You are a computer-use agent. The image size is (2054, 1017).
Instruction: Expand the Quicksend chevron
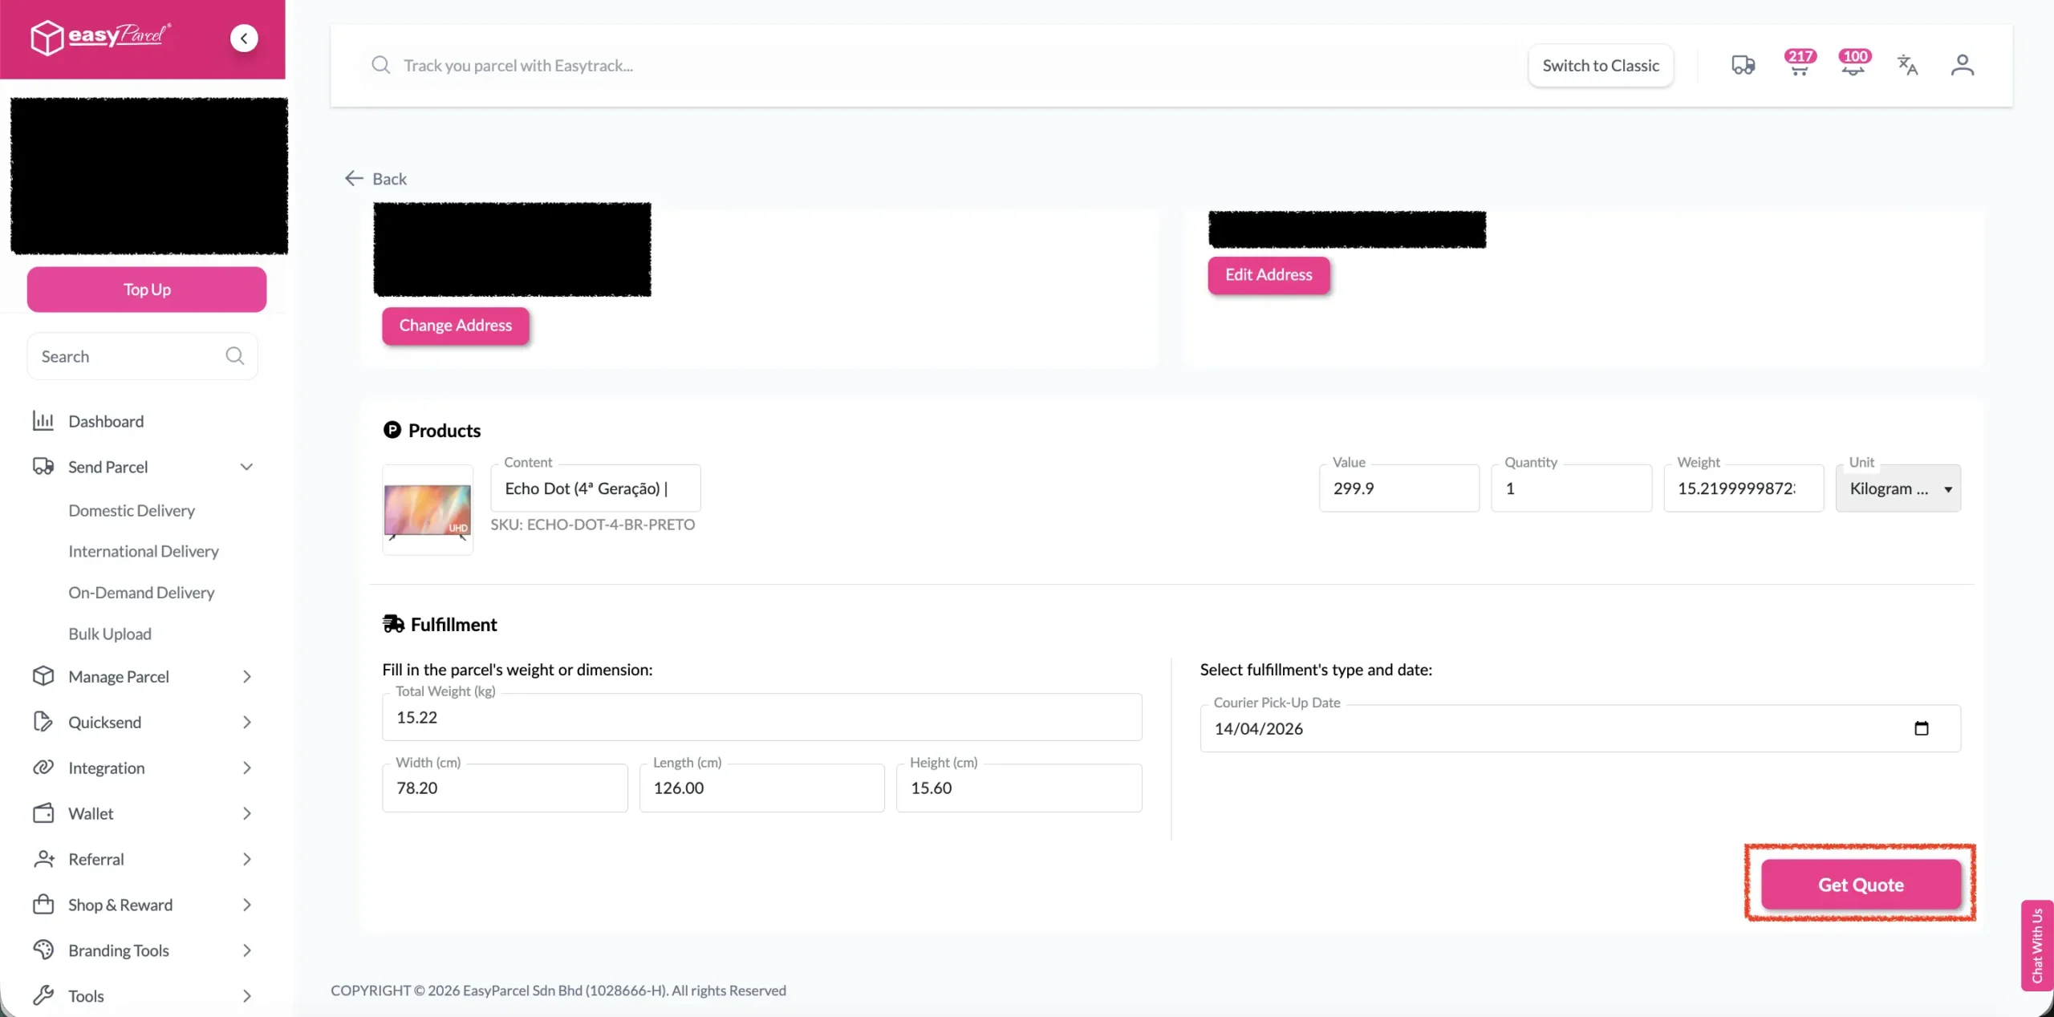point(247,722)
